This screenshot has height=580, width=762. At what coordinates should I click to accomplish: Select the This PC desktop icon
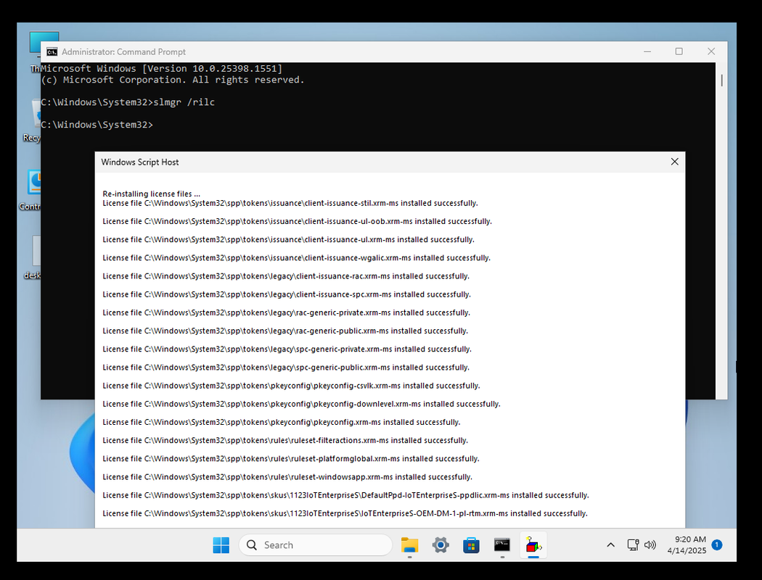(36, 52)
